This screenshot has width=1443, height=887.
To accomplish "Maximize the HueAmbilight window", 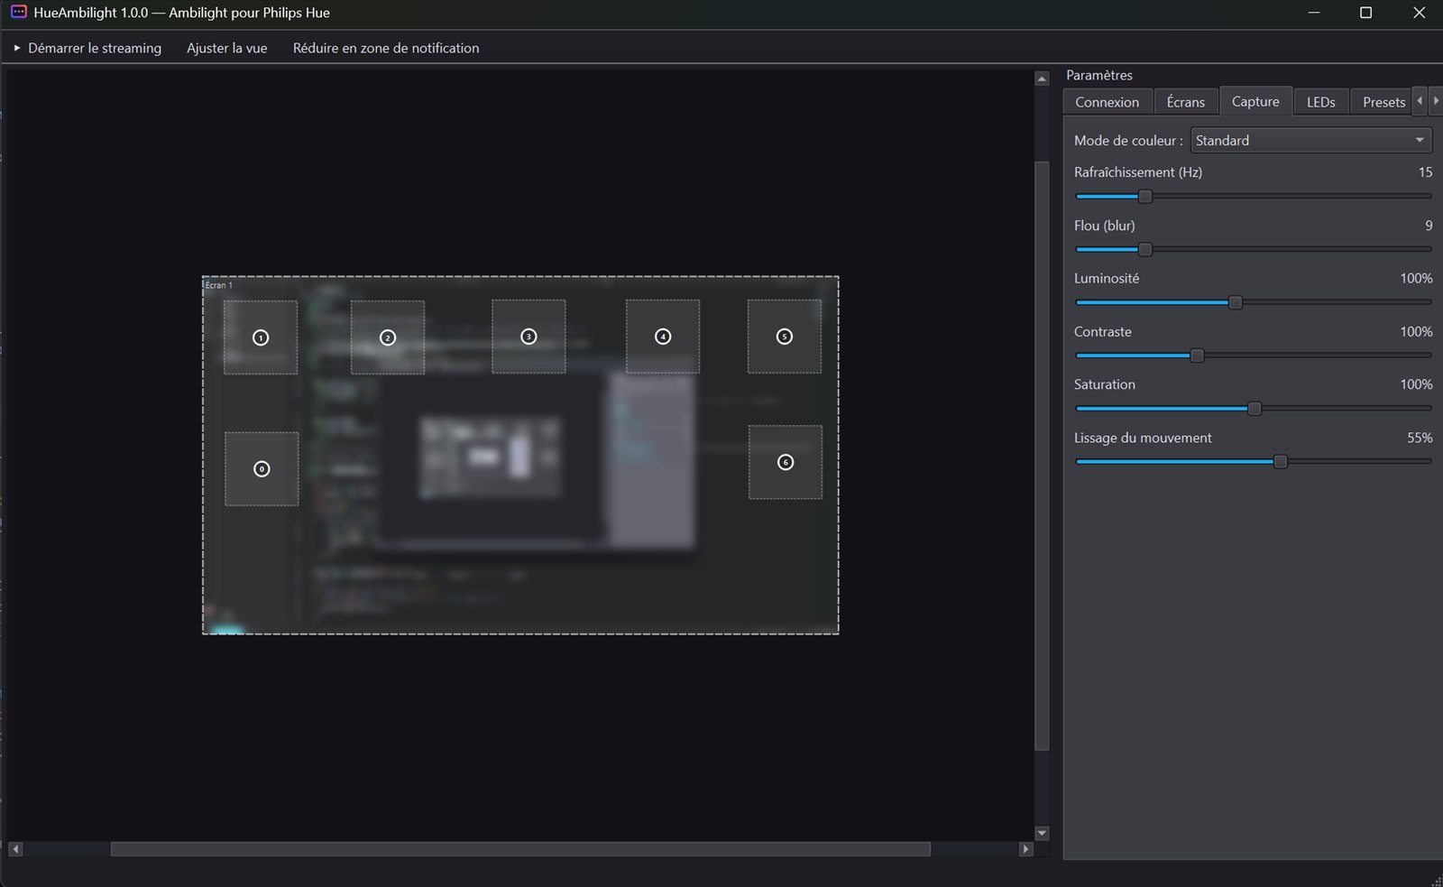I will 1365,13.
